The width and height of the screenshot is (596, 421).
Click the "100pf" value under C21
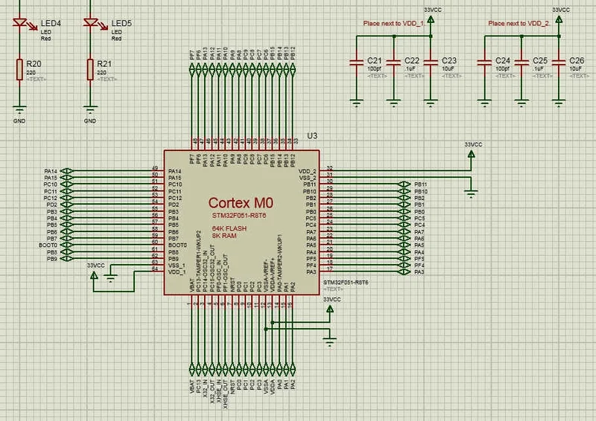tap(375, 69)
